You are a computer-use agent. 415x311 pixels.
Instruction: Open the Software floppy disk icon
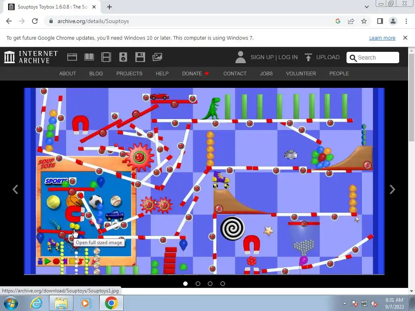pos(140,57)
